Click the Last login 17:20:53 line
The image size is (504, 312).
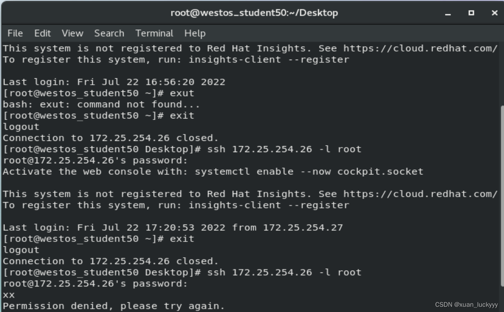click(173, 227)
